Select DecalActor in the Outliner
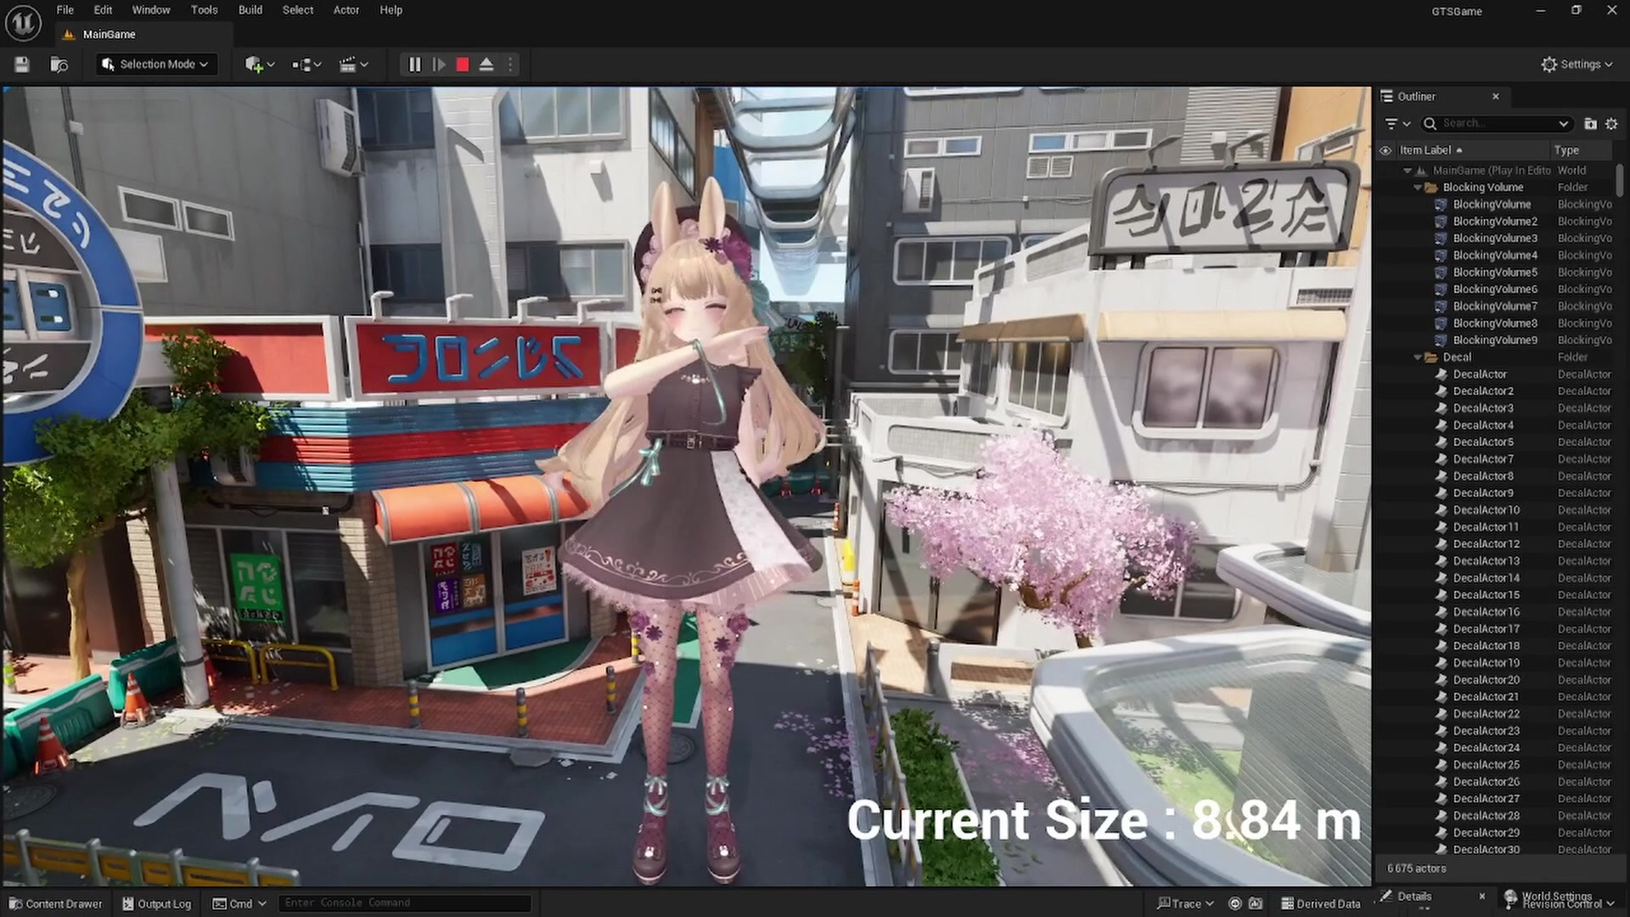 1480,374
